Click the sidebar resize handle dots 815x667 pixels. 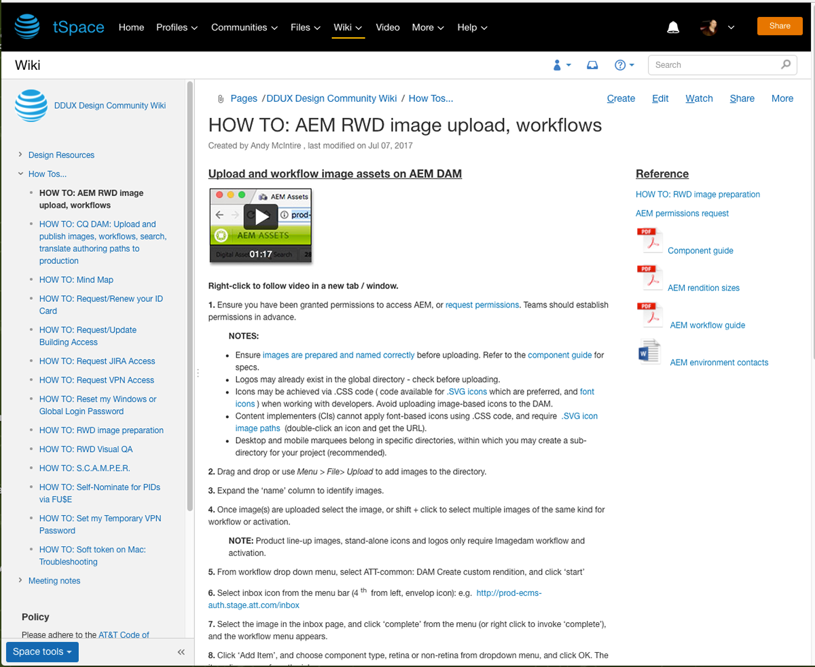(198, 373)
